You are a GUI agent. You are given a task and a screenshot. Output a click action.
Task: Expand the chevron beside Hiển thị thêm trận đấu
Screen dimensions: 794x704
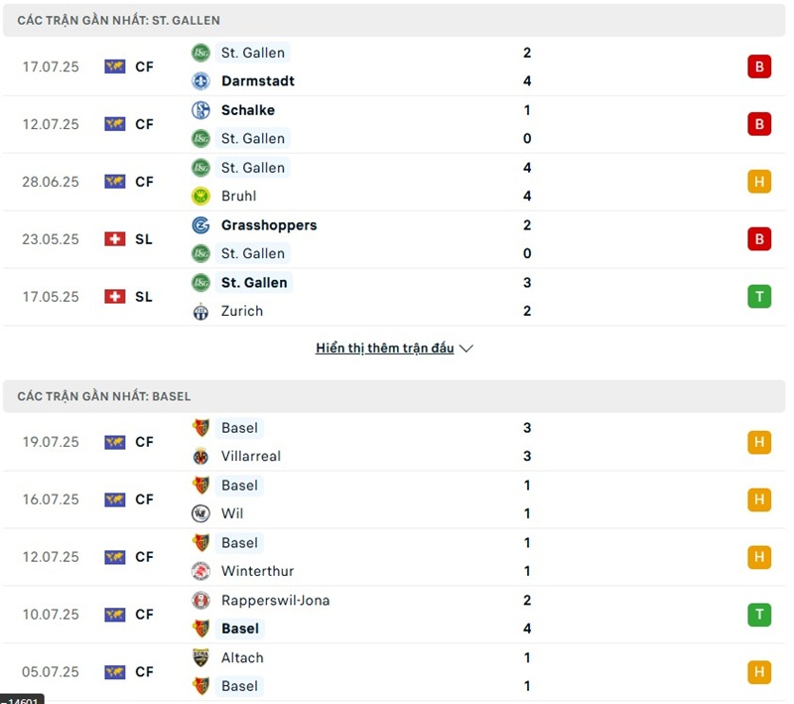pyautogui.click(x=465, y=349)
